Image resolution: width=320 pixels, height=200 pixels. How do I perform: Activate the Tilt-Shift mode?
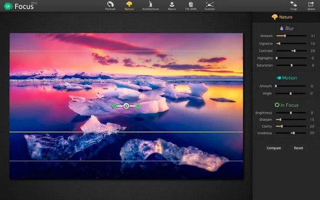(190, 5)
